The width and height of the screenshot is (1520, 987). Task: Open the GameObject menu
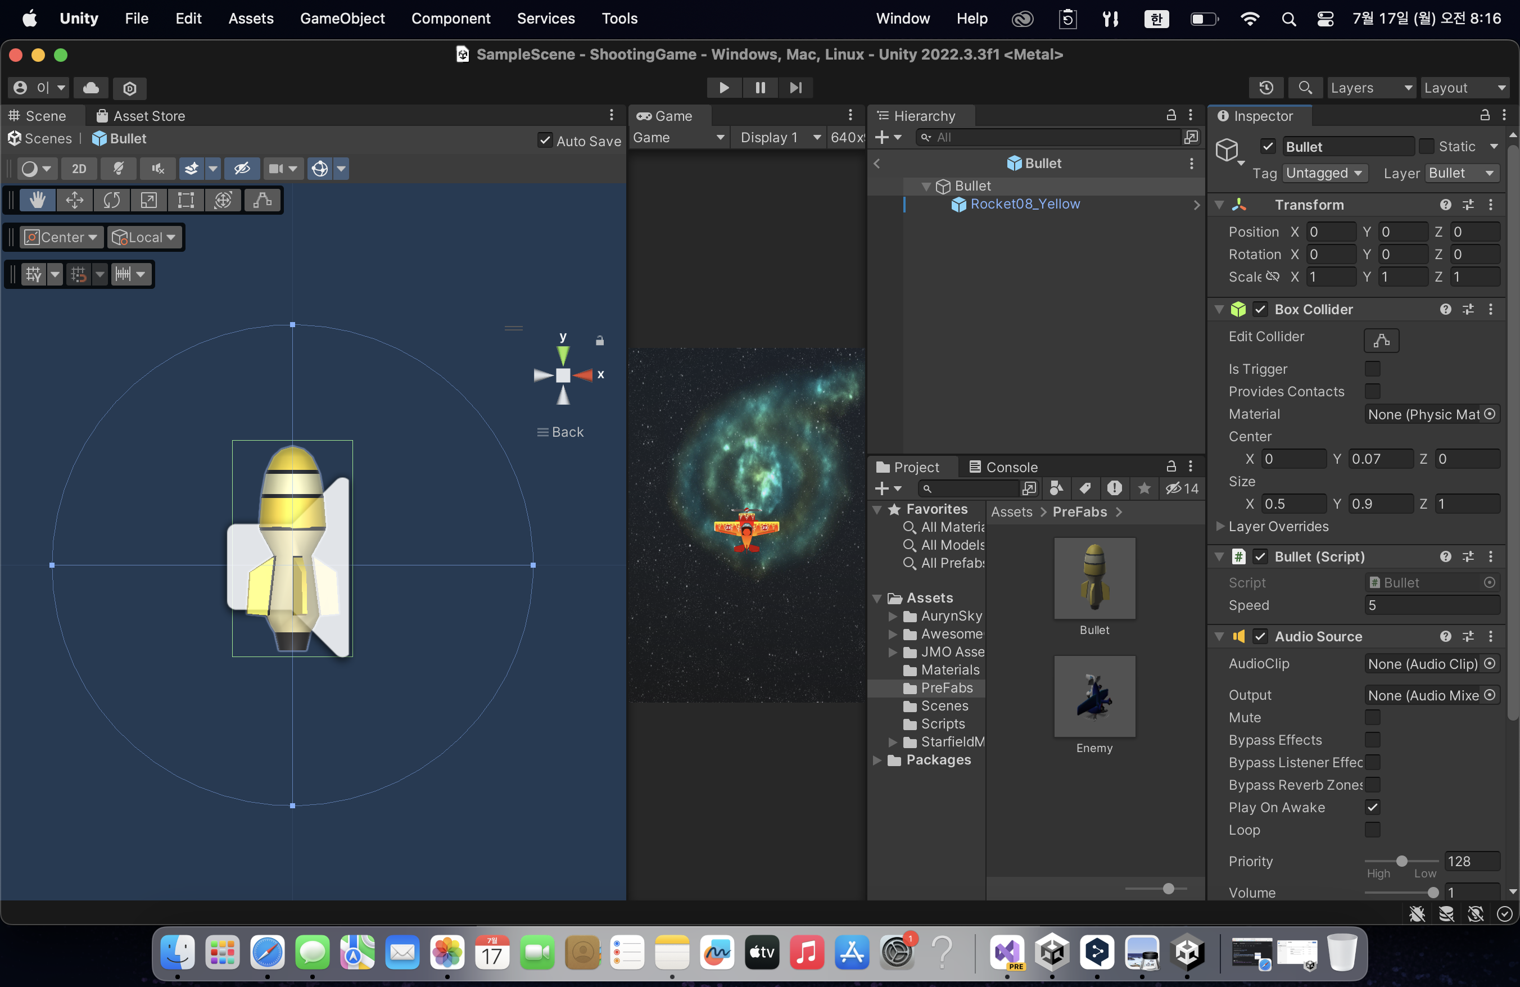(x=342, y=19)
